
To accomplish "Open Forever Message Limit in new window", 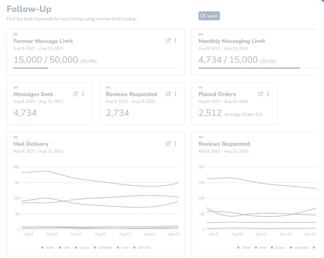I will pos(168,41).
